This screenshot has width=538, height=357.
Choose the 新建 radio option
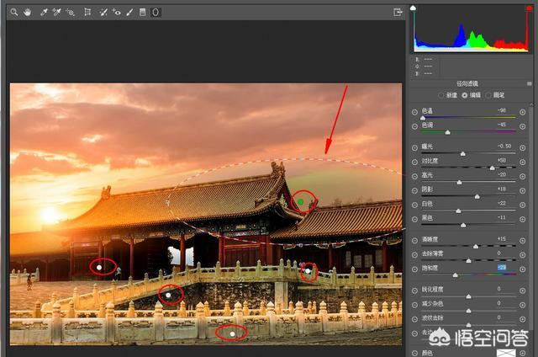441,95
